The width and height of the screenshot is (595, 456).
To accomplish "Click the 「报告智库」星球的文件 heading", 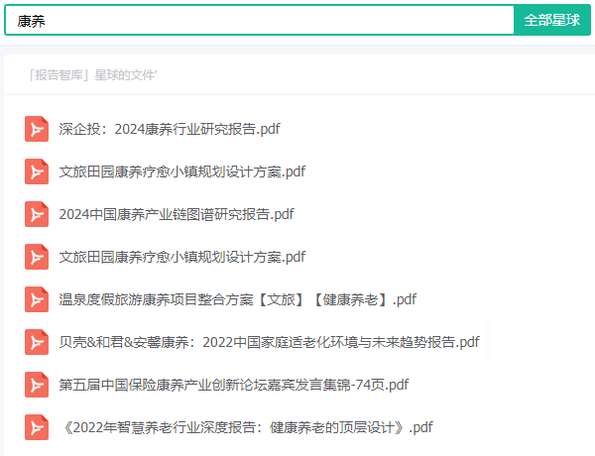I will tap(92, 75).
